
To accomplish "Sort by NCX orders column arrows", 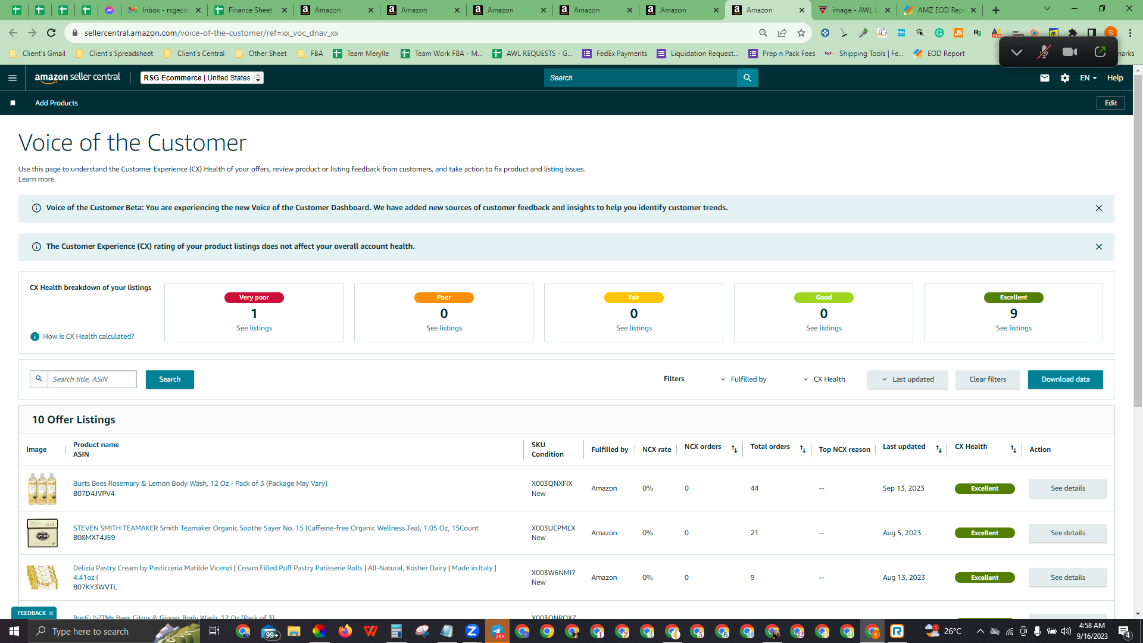I will click(734, 449).
